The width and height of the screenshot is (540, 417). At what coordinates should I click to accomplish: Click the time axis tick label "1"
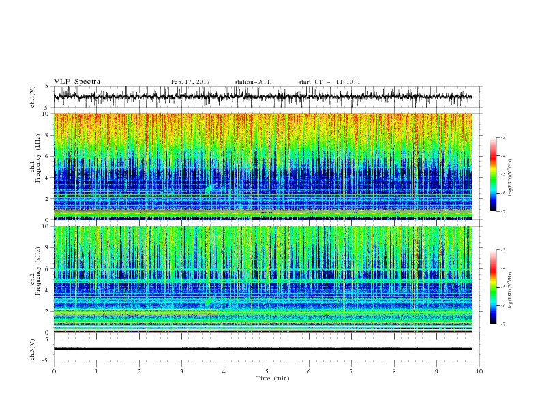click(96, 371)
